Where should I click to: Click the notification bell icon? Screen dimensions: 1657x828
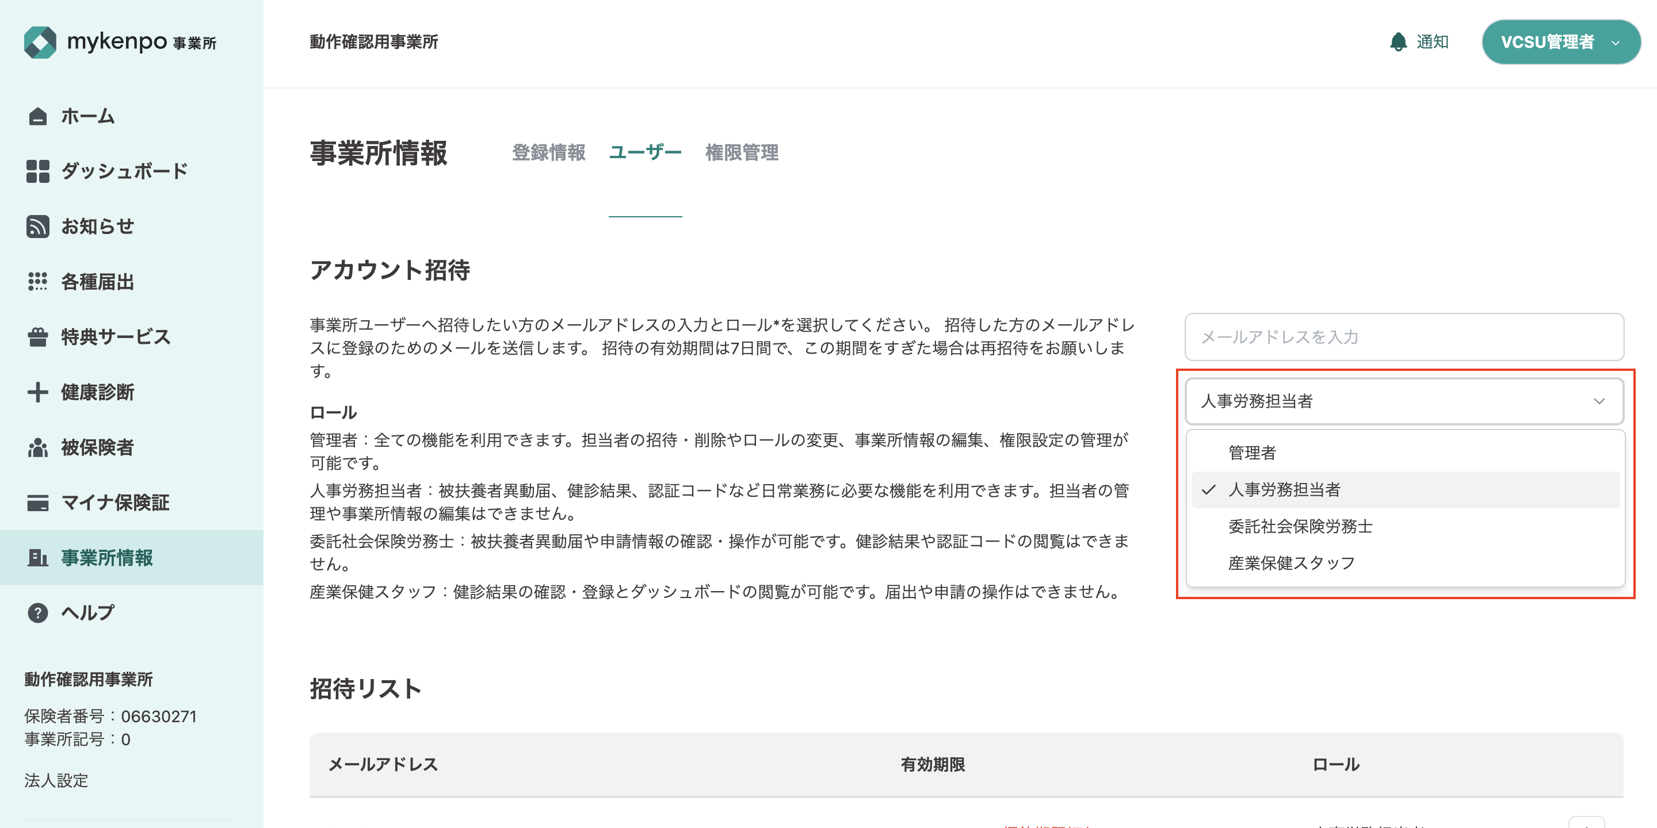click(x=1399, y=42)
